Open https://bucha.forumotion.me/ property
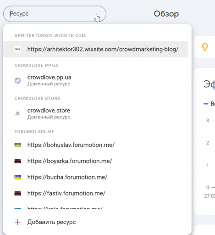This screenshot has height=235, width=215. [x=96, y=177]
